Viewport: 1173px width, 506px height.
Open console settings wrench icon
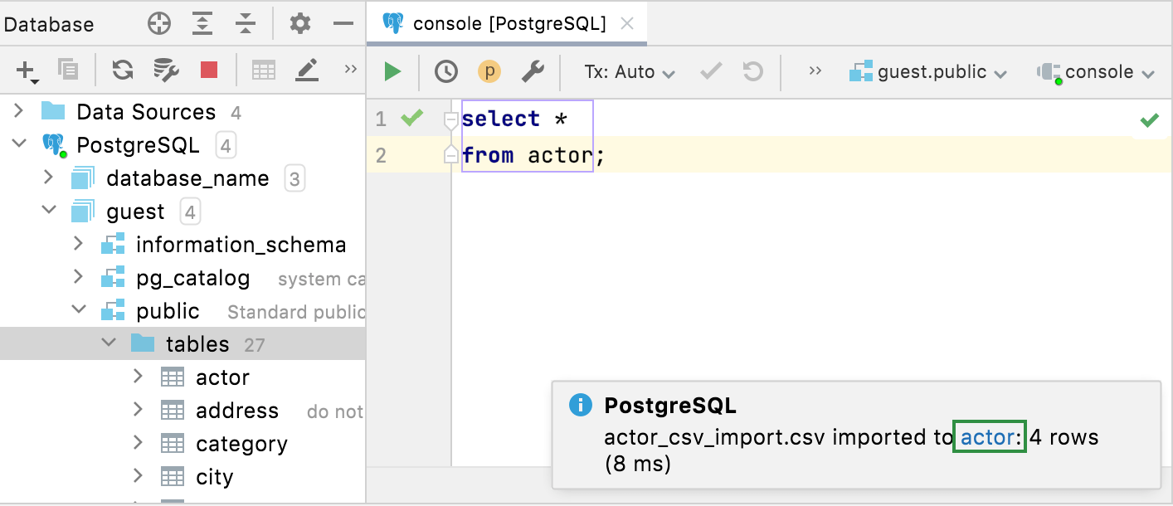point(533,72)
